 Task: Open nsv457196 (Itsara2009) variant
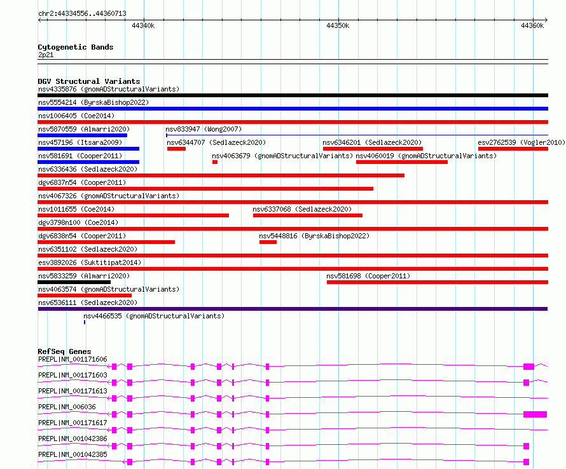click(80, 142)
